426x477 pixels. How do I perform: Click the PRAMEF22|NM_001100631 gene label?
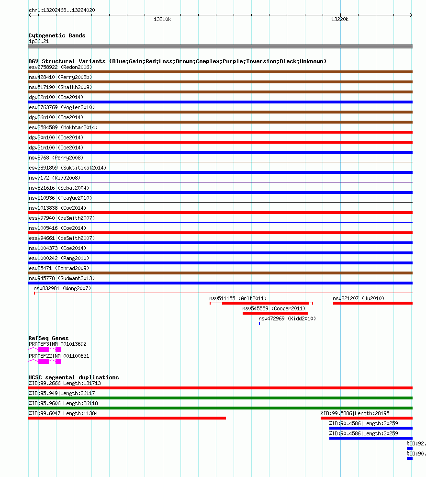point(59,356)
